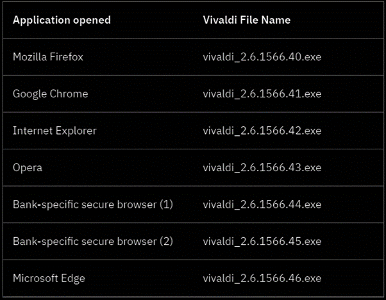Click the Google Chrome table cell

(x=50, y=94)
